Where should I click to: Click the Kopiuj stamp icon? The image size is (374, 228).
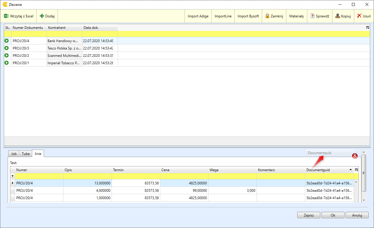pos(338,16)
